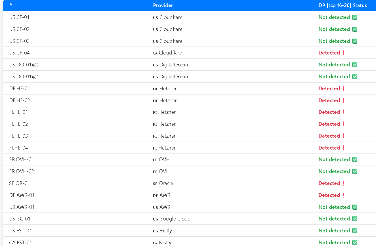Select the row ID 'US.CF-01'
The width and height of the screenshot is (376, 246).
[19, 17]
